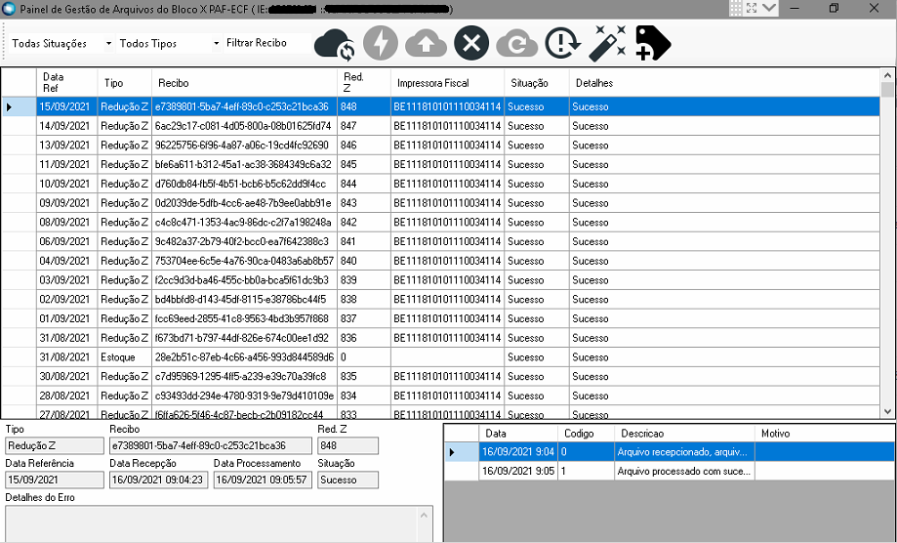
Task: Click the cloud refresh arrow icon
Action: [x=517, y=44]
